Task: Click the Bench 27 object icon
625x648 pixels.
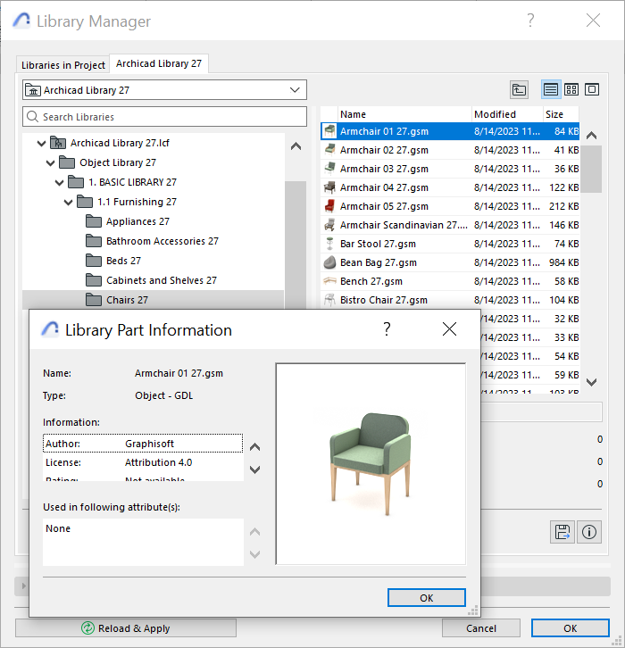Action: coord(329,281)
